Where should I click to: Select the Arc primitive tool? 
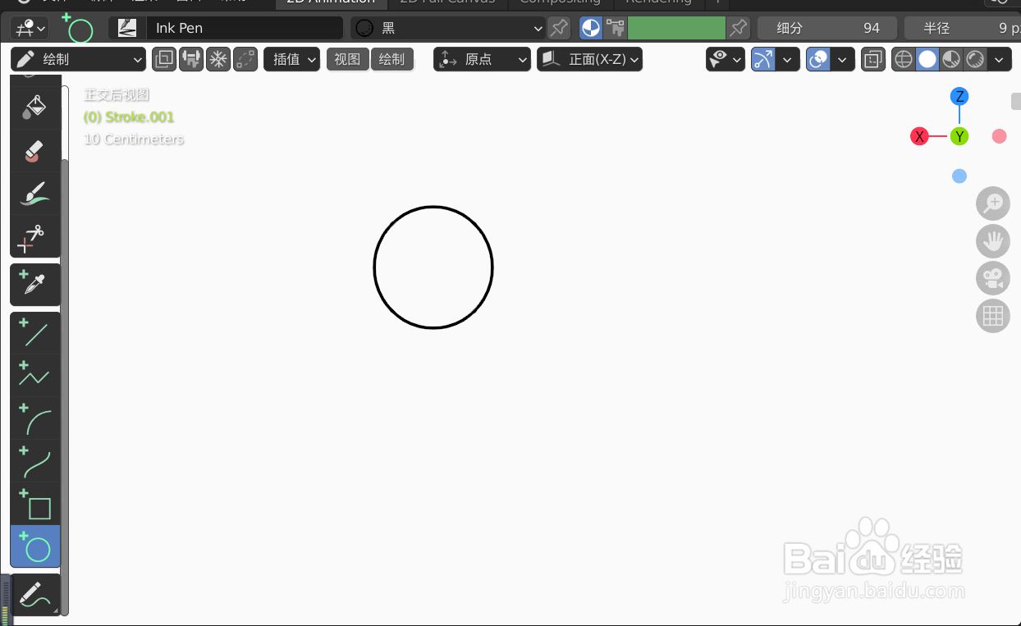tap(35, 418)
